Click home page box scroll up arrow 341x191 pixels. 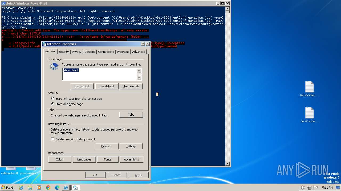[139, 70]
